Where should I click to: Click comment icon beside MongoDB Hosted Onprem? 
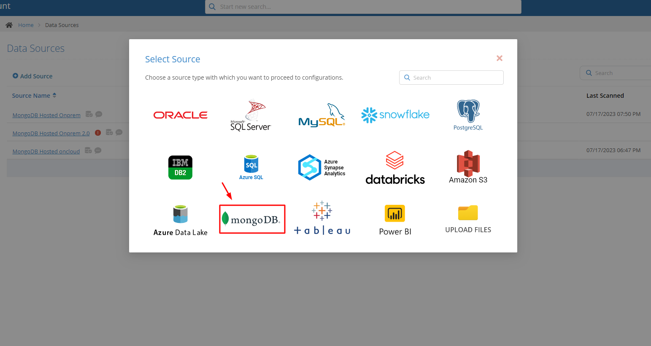click(x=99, y=114)
